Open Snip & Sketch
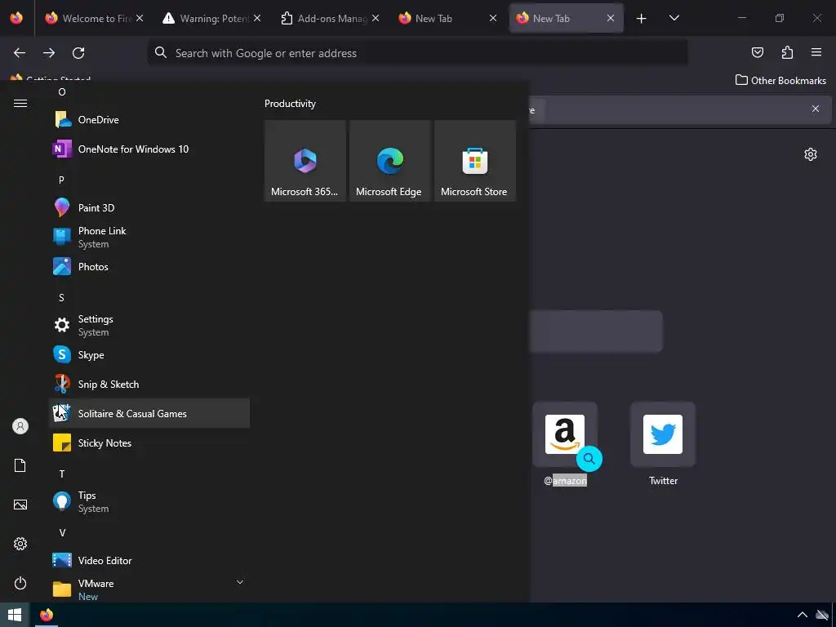This screenshot has height=627, width=836. tap(149, 384)
